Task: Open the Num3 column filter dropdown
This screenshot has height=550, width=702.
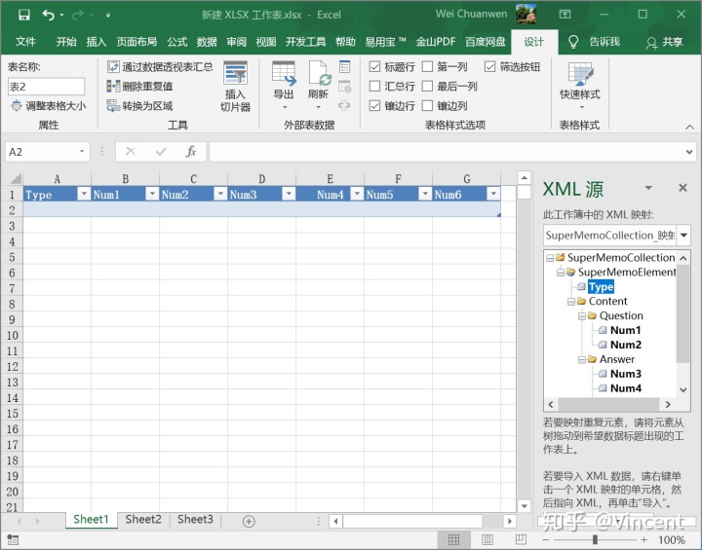Action: tap(289, 194)
